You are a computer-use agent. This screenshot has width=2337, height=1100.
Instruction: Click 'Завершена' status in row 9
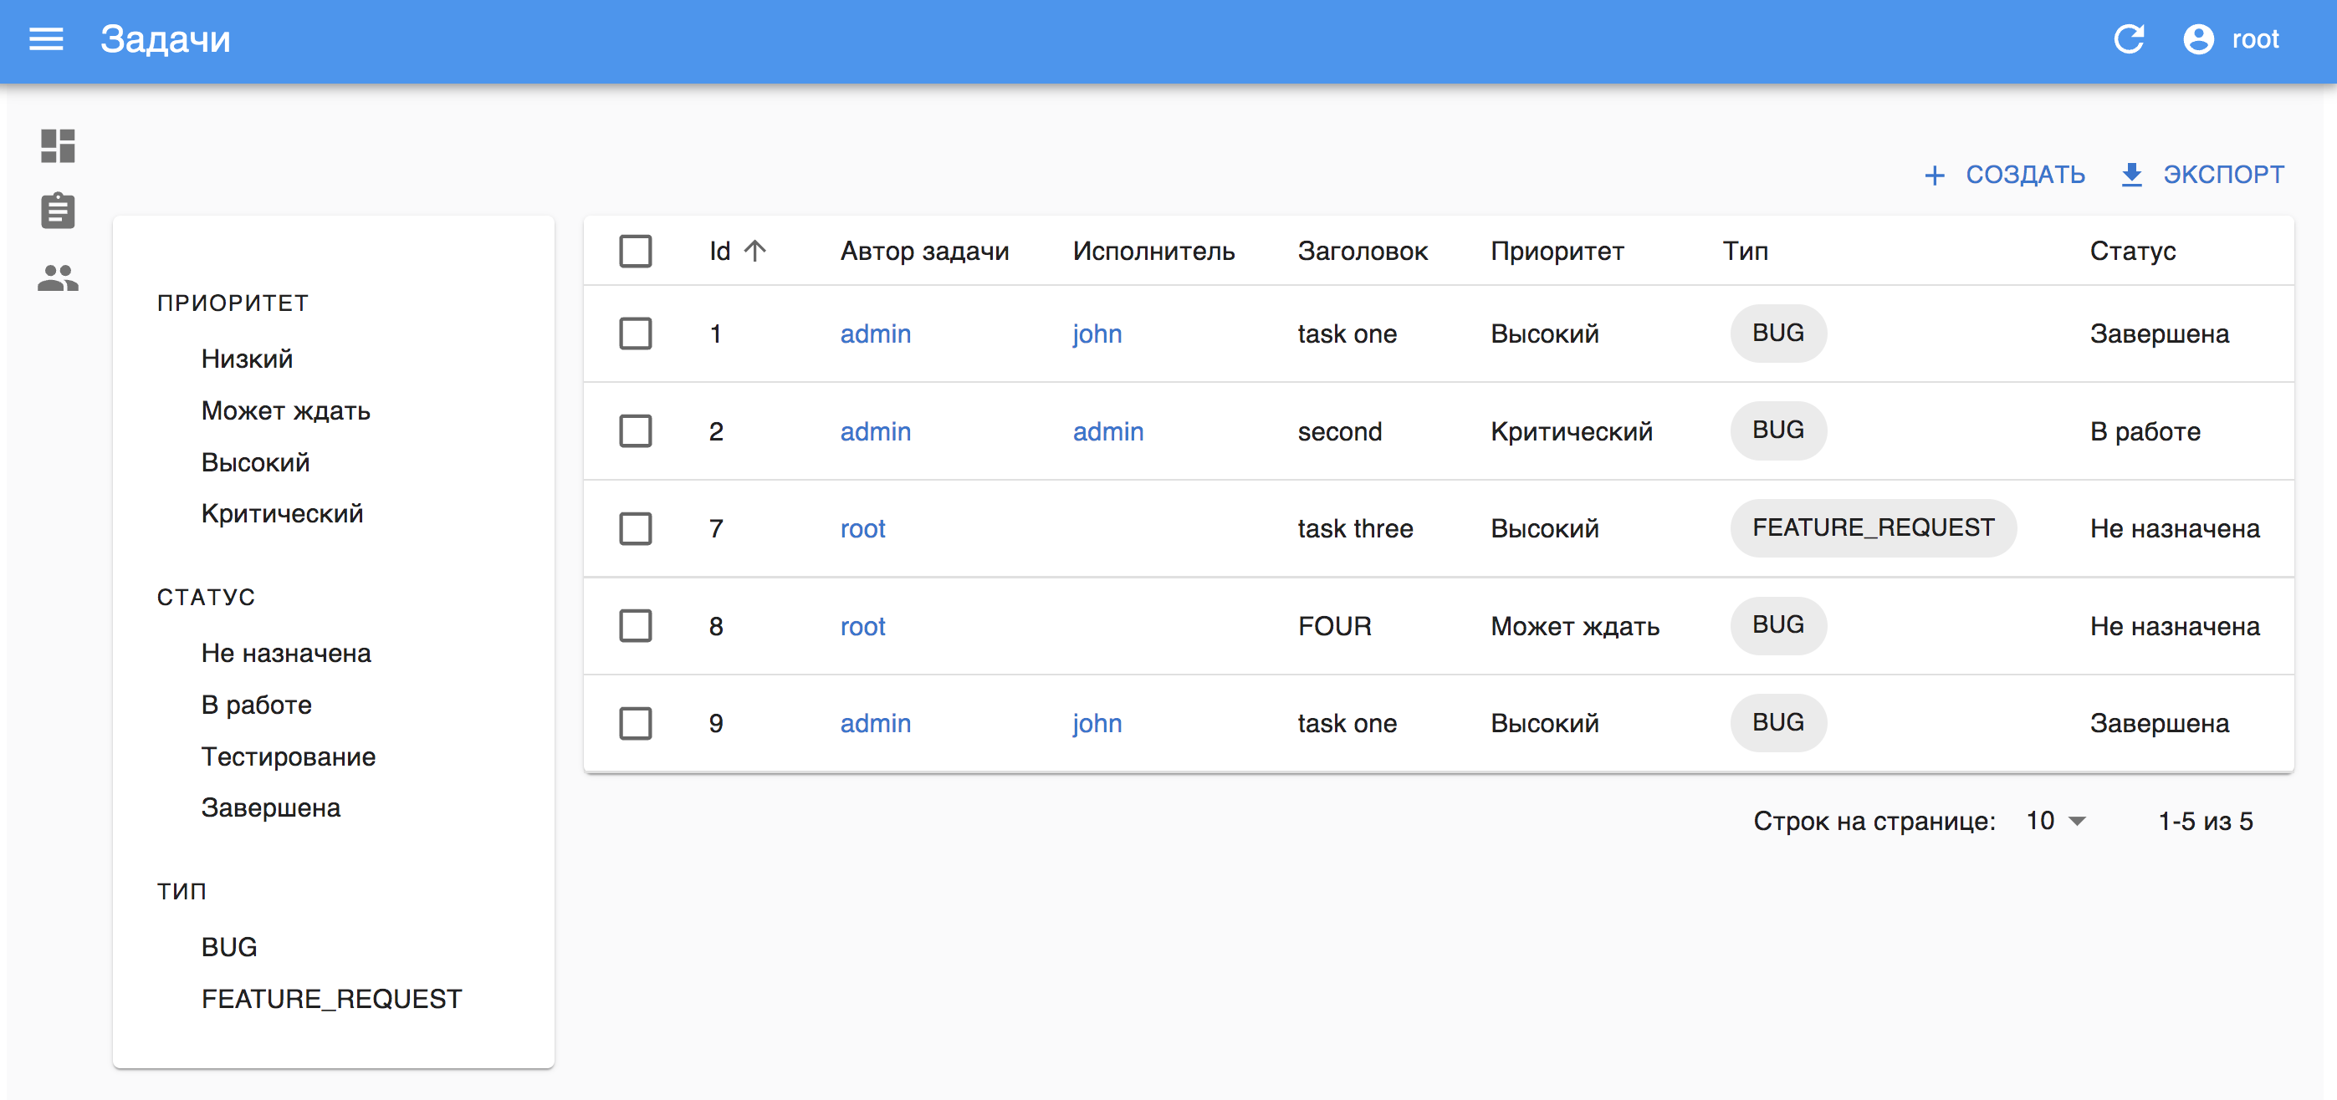coord(2159,724)
